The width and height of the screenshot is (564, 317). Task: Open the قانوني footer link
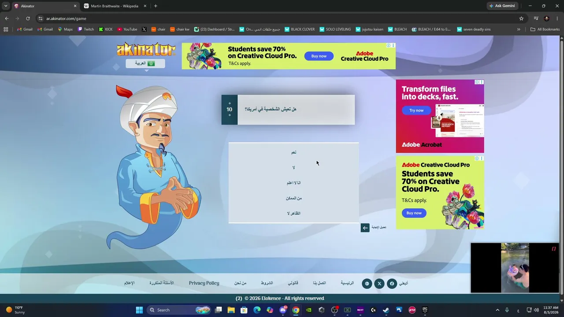point(293,283)
